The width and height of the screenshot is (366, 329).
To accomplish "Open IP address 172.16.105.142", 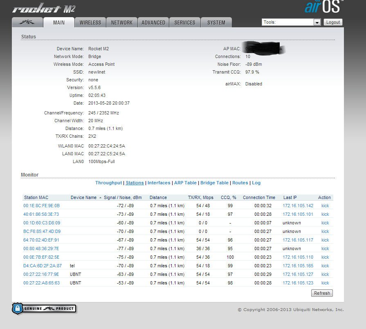I will tap(298, 206).
